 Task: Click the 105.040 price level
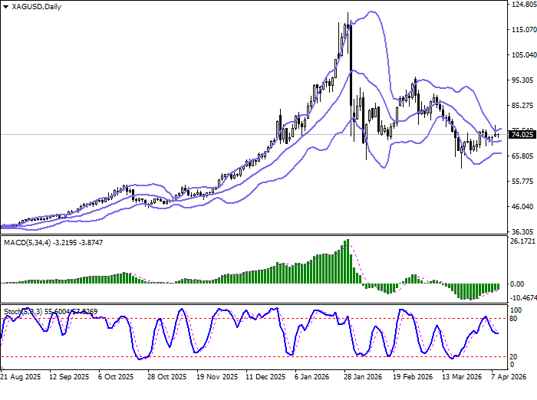[522, 55]
